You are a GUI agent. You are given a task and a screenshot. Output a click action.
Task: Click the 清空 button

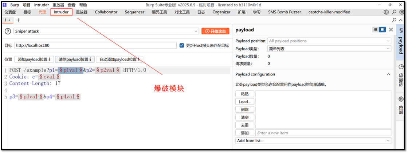pos(244,117)
